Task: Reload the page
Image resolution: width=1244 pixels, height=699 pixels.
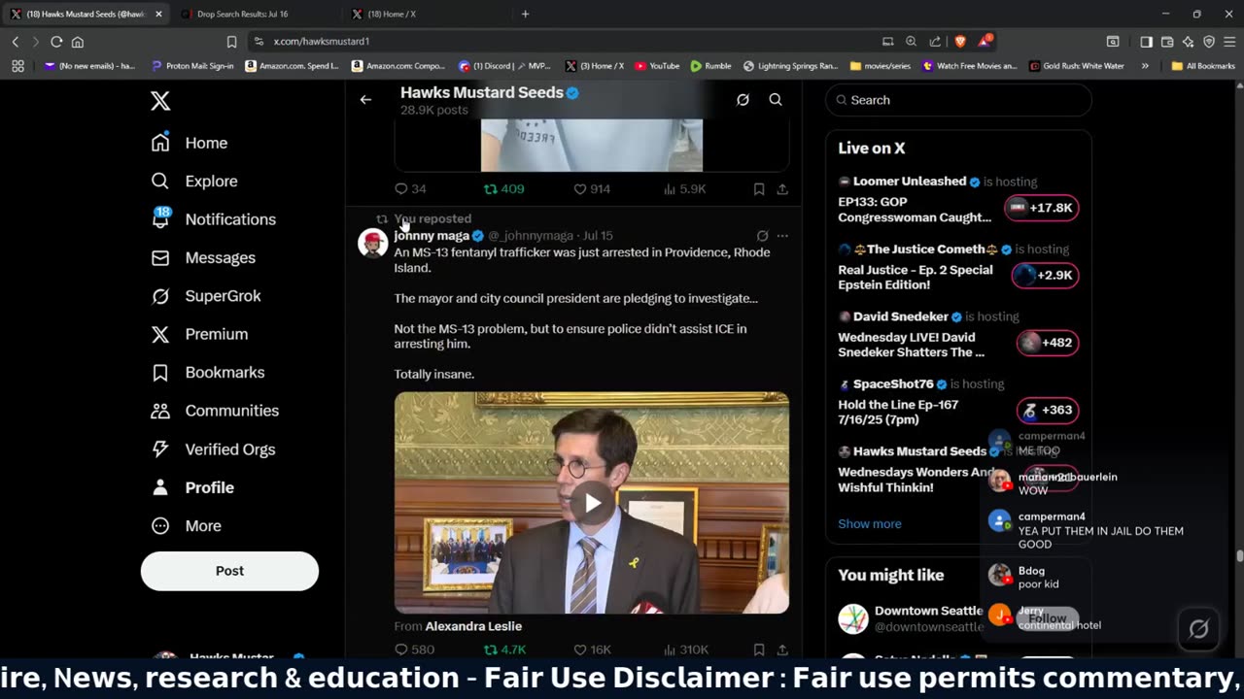Action: coord(56,42)
